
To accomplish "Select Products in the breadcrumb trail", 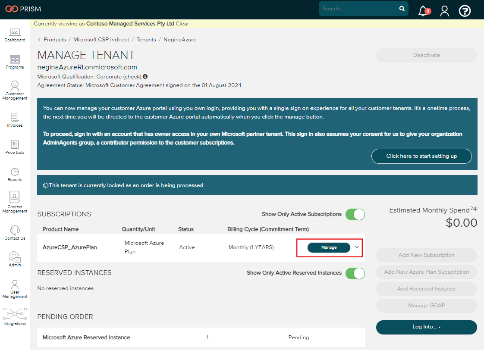I will [54, 39].
